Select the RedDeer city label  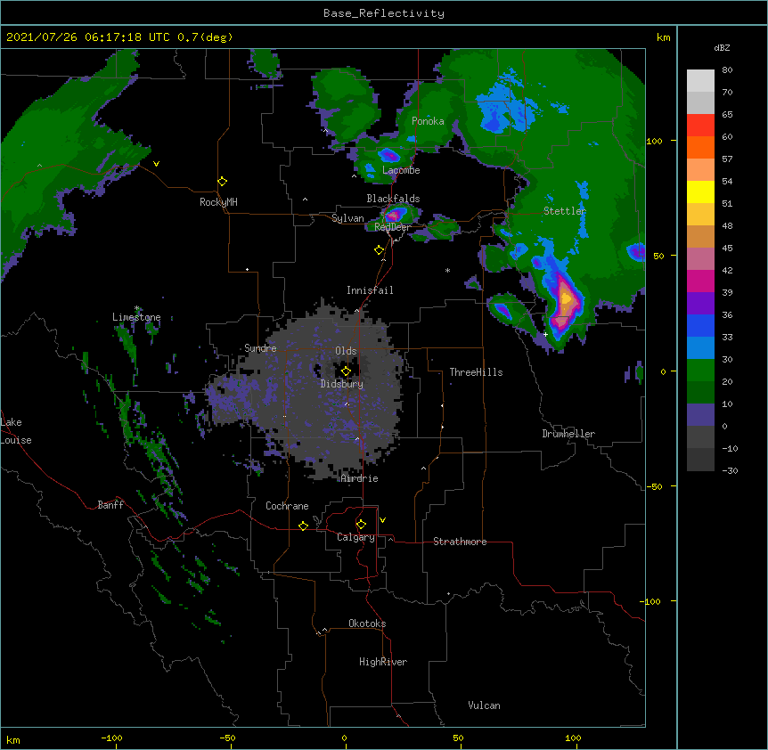tap(392, 227)
